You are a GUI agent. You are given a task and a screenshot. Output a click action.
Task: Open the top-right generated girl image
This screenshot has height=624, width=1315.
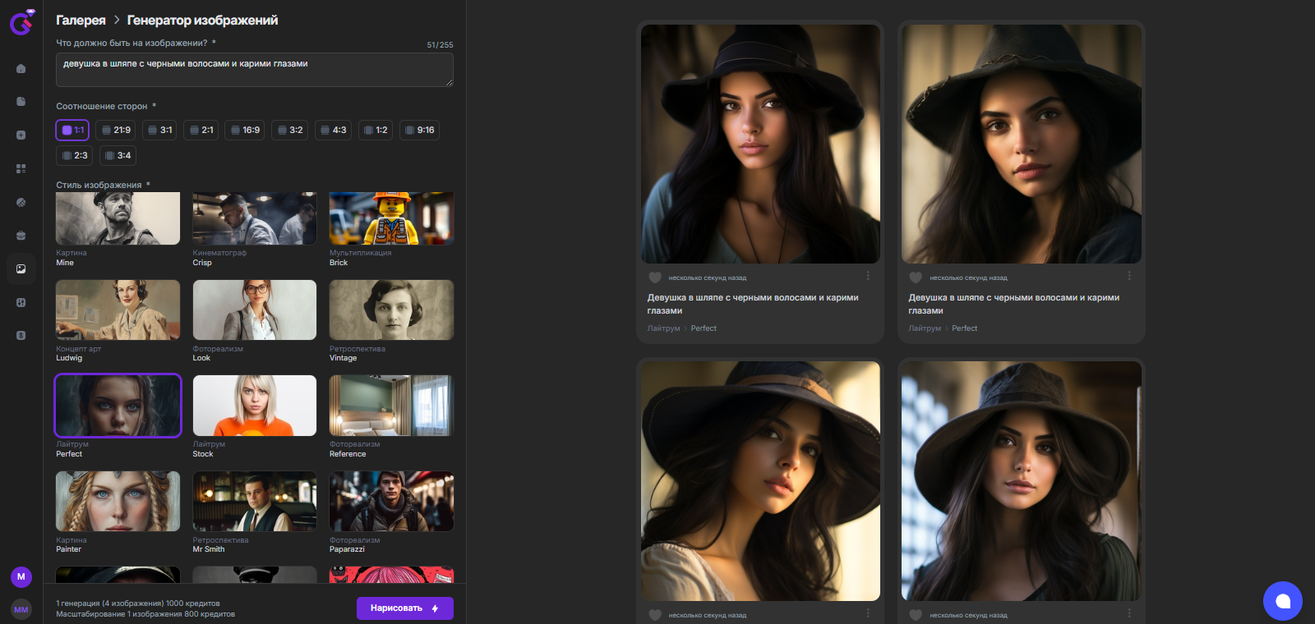click(x=1022, y=144)
